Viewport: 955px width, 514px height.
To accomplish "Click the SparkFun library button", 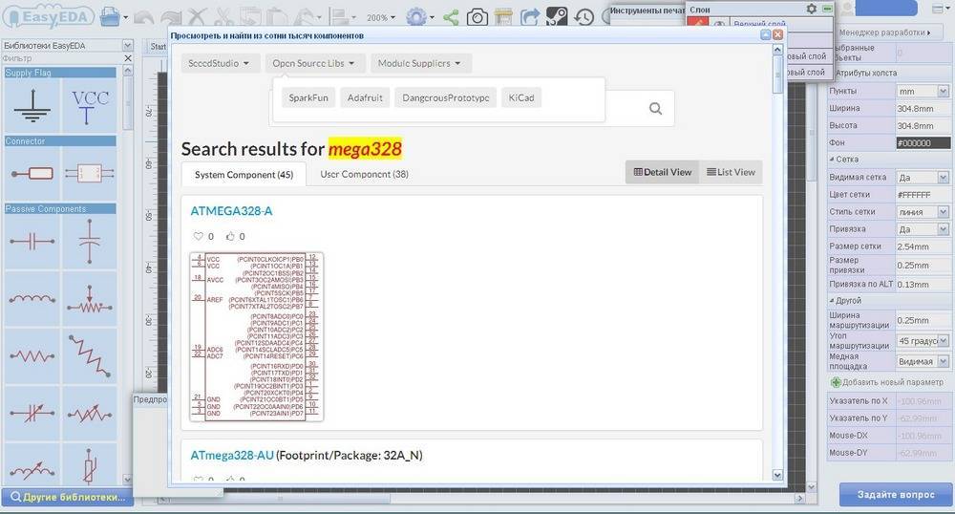I will [x=309, y=97].
